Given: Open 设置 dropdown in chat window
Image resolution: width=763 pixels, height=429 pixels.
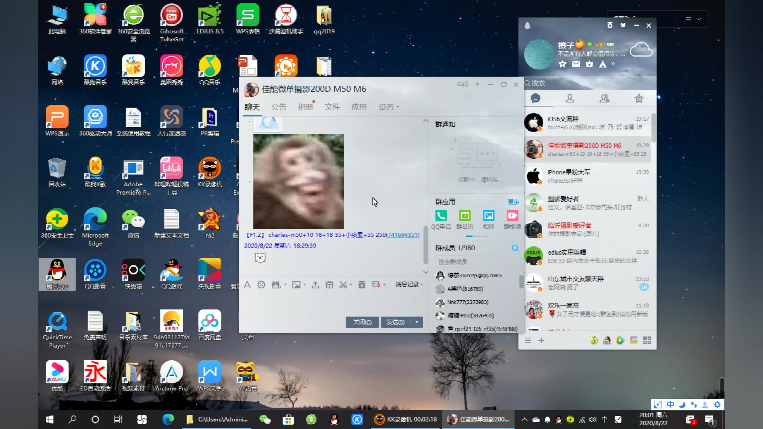Looking at the screenshot, I should (x=389, y=107).
